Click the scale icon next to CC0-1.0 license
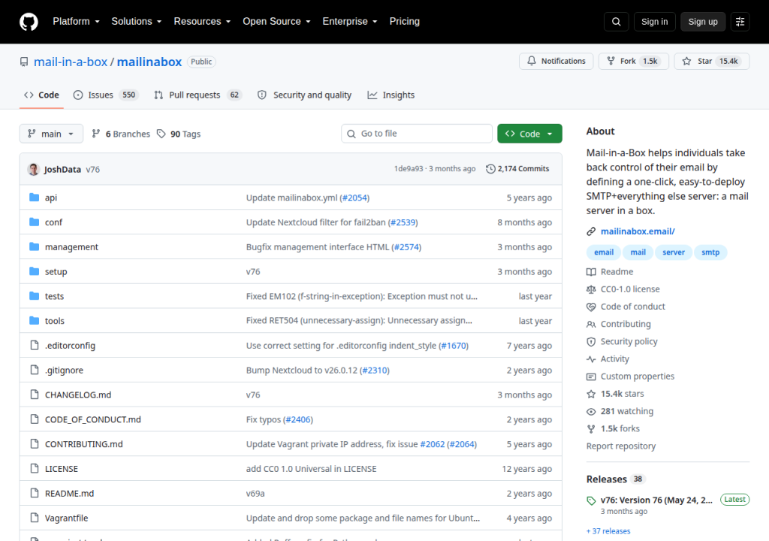The width and height of the screenshot is (769, 541). [x=591, y=289]
